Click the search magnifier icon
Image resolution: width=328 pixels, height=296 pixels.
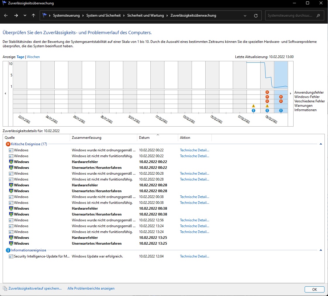[x=318, y=15]
